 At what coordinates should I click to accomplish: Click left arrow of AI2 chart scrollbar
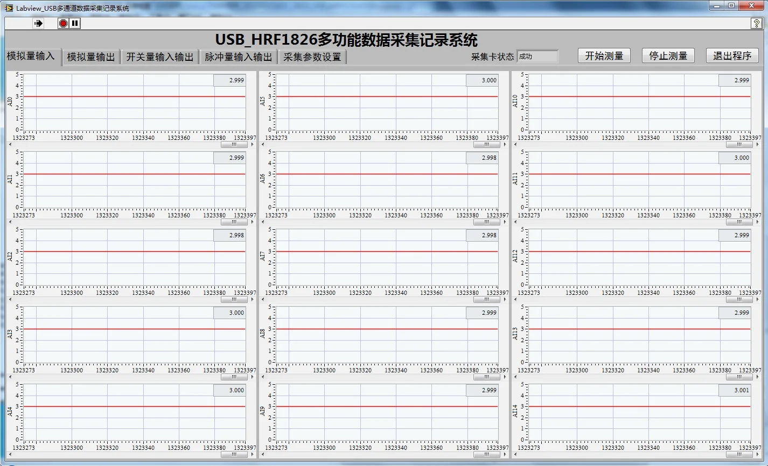click(x=10, y=299)
